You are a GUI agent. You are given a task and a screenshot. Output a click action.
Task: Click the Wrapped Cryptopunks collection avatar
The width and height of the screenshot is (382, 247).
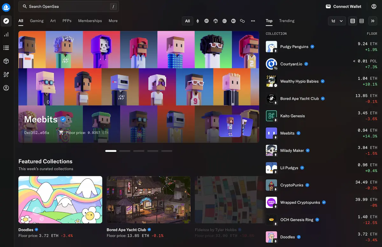pos(271,202)
